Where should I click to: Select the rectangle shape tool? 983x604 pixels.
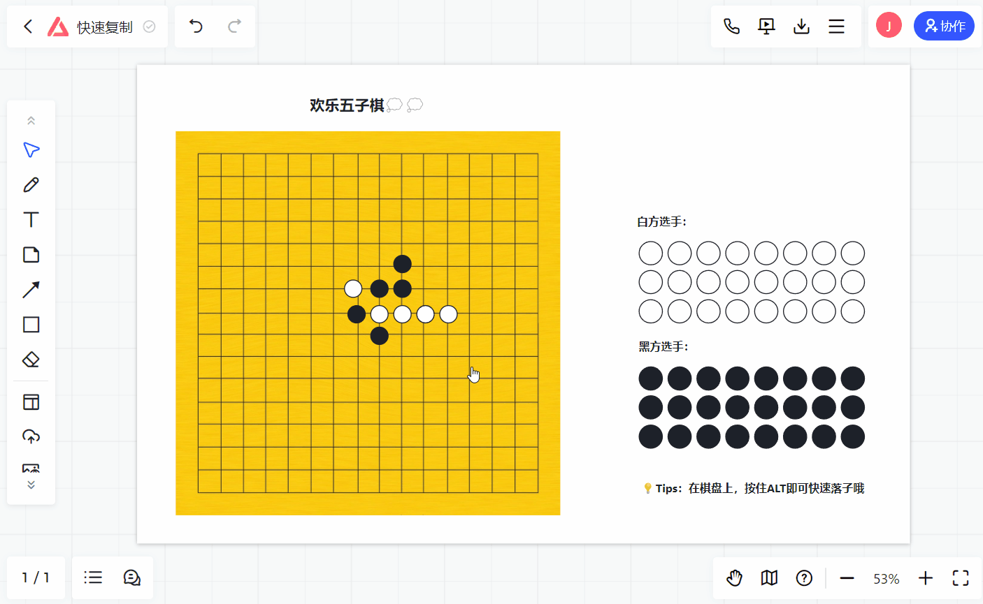(31, 325)
